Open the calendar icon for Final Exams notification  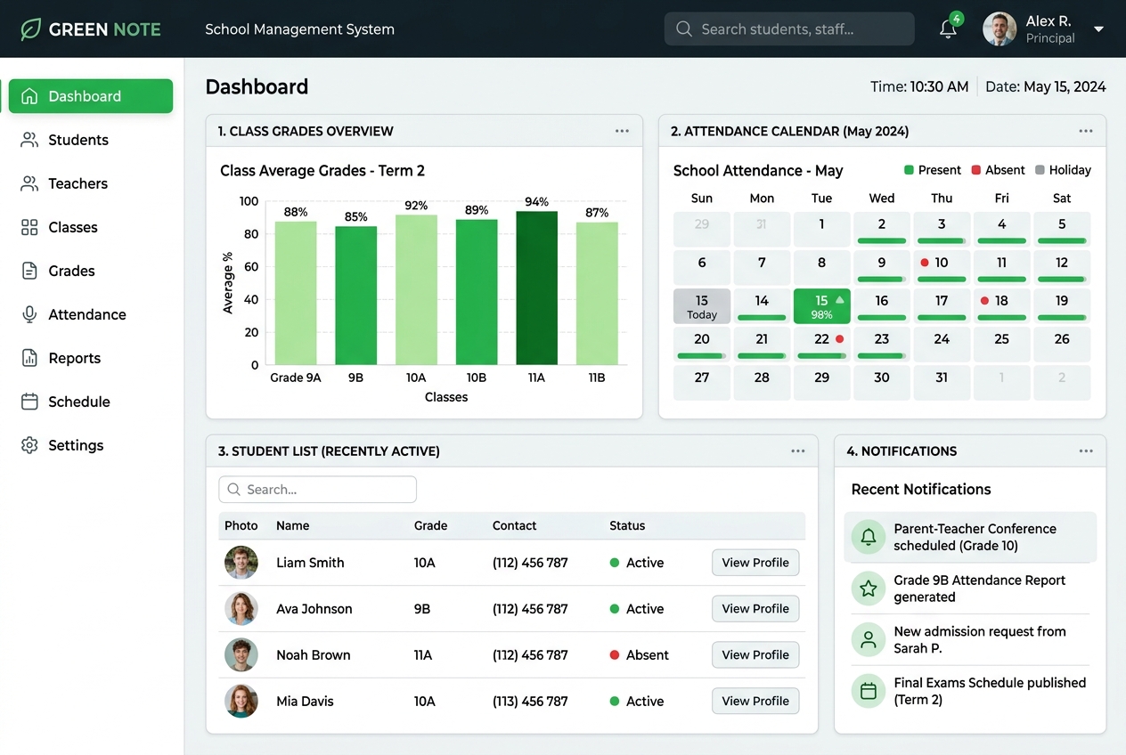click(868, 691)
